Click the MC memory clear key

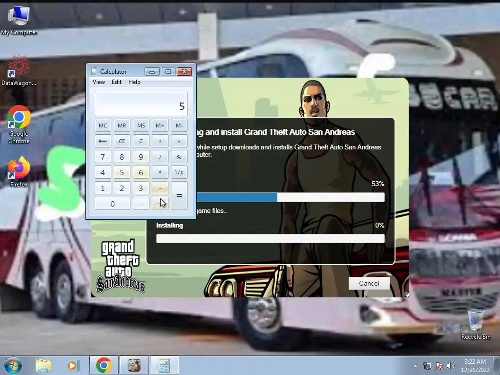point(103,125)
